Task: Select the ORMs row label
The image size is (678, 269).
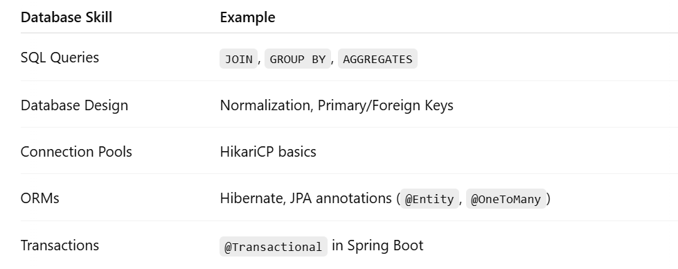Action: pos(39,198)
